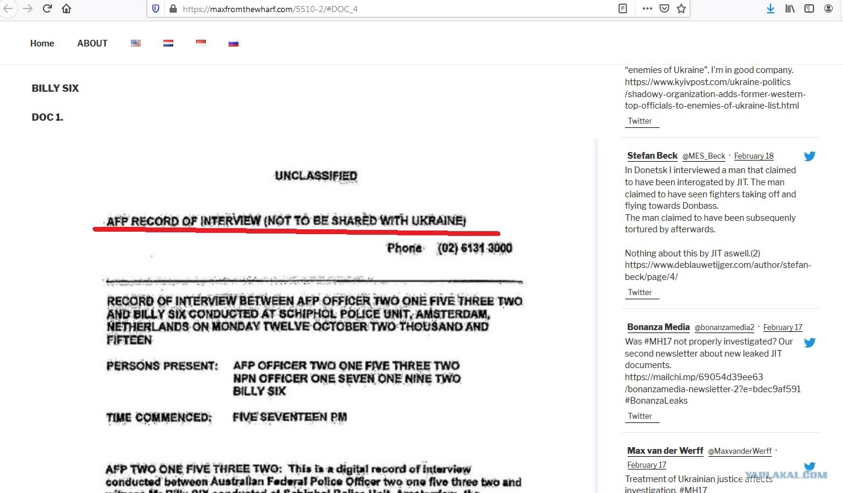Screen dimensions: 843x493
Task: Click the DOC 1. heading text
Action: (48, 117)
